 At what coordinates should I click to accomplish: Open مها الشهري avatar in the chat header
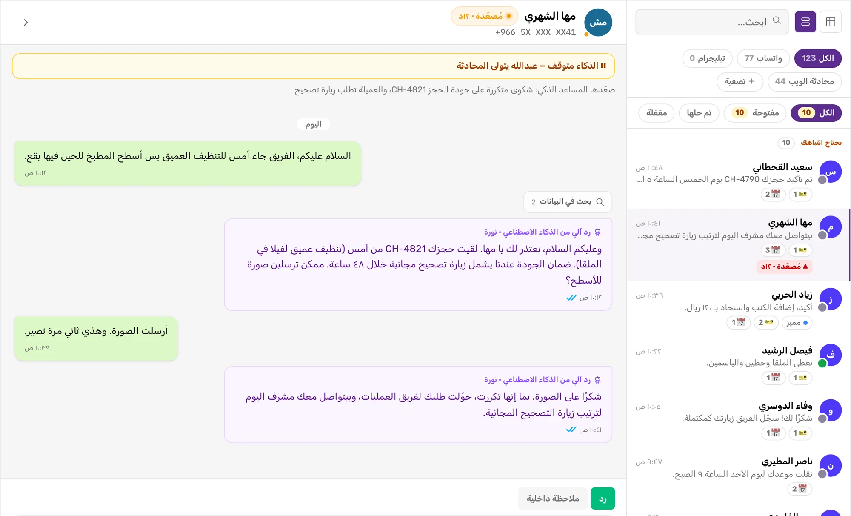[x=598, y=22]
